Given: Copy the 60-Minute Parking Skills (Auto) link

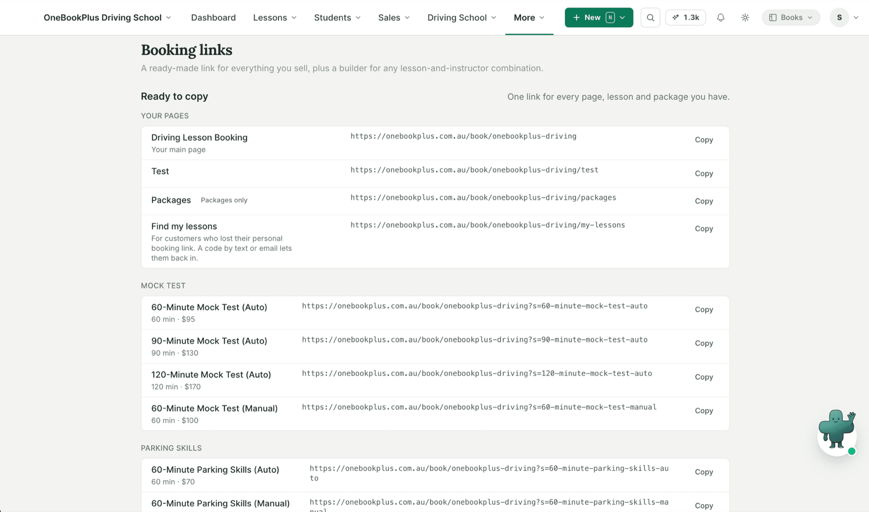Looking at the screenshot, I should pyautogui.click(x=704, y=472).
